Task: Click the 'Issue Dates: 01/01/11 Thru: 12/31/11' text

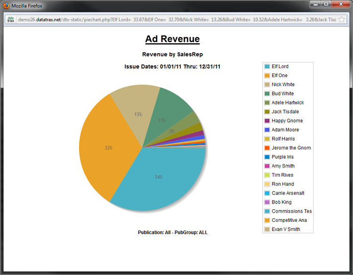Action: point(172,67)
